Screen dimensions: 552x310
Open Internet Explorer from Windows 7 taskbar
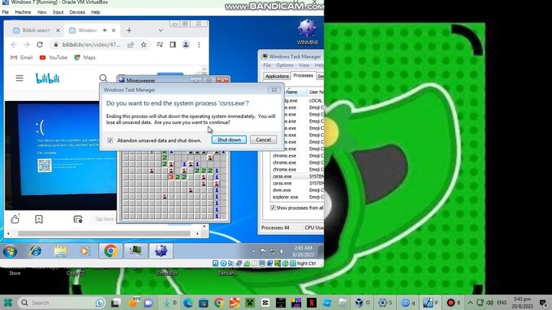(x=35, y=251)
